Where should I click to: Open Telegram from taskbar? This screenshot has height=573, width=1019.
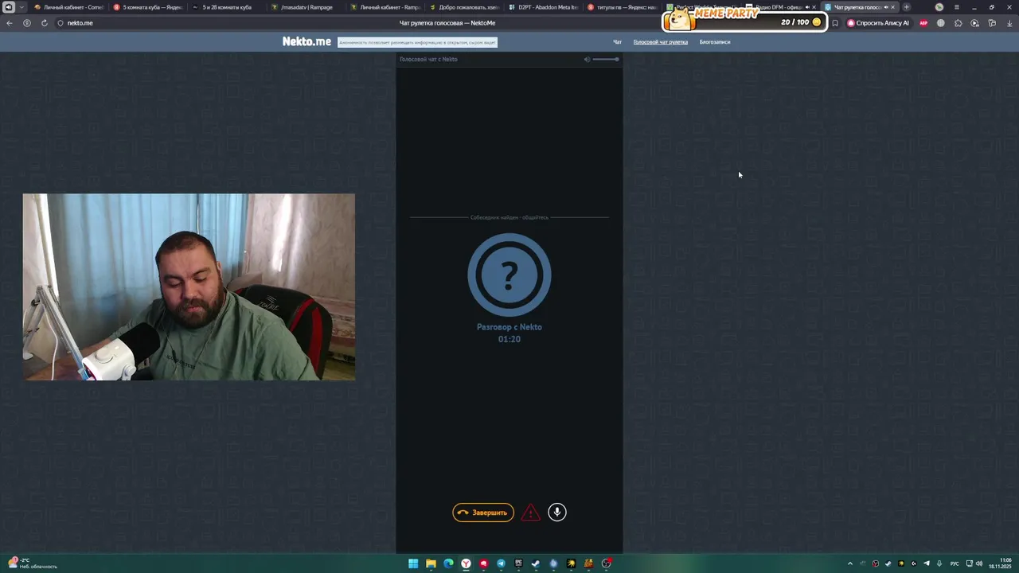[x=501, y=563]
